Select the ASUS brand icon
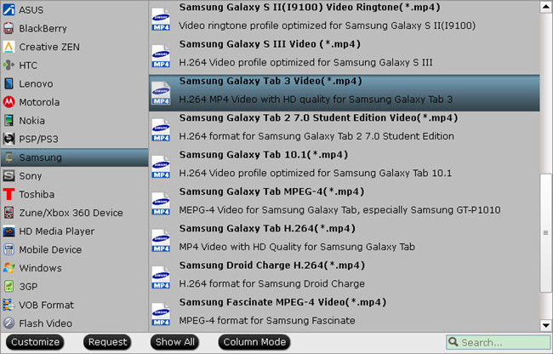 pyautogui.click(x=9, y=10)
